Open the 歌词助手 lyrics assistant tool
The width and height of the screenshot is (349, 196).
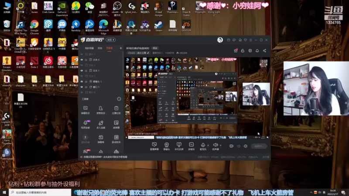(116, 139)
